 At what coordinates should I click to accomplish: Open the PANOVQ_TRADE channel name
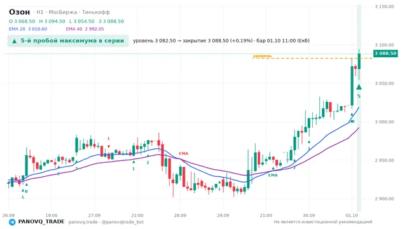(41, 222)
